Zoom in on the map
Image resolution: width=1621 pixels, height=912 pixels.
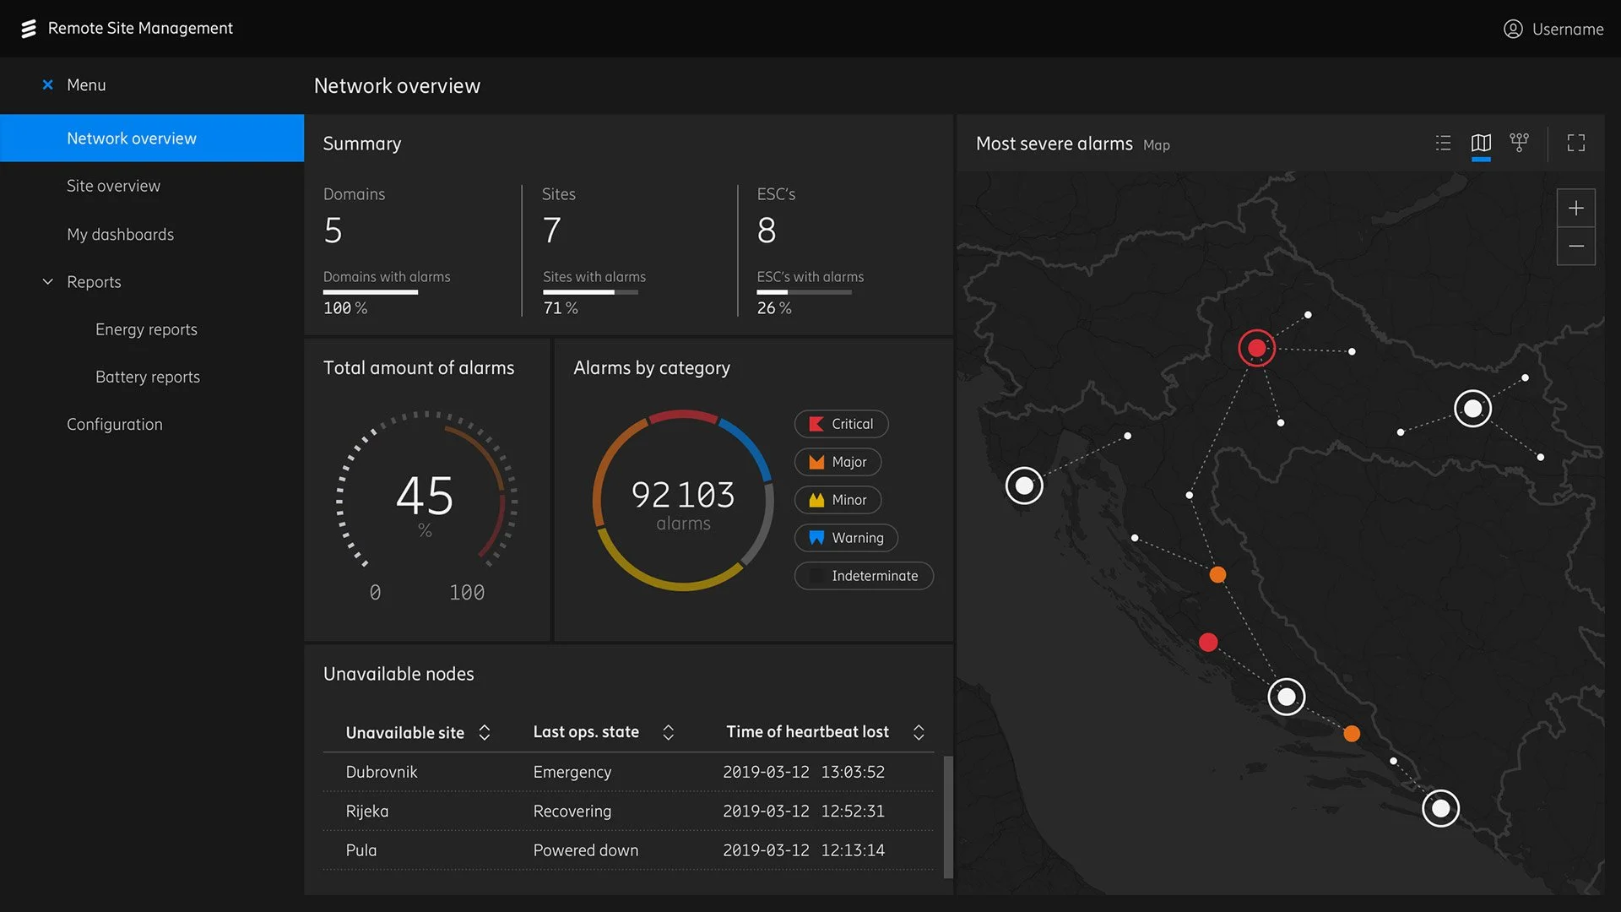(1575, 208)
